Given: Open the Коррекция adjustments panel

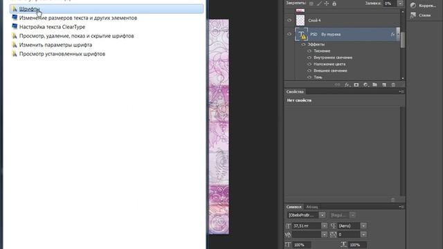Looking at the screenshot, I should [423, 6].
